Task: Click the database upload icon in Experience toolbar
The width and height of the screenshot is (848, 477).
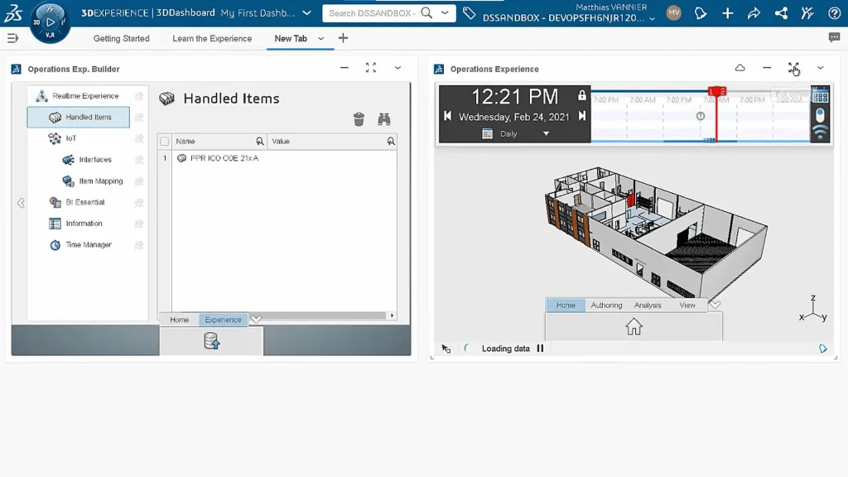Action: pos(211,340)
